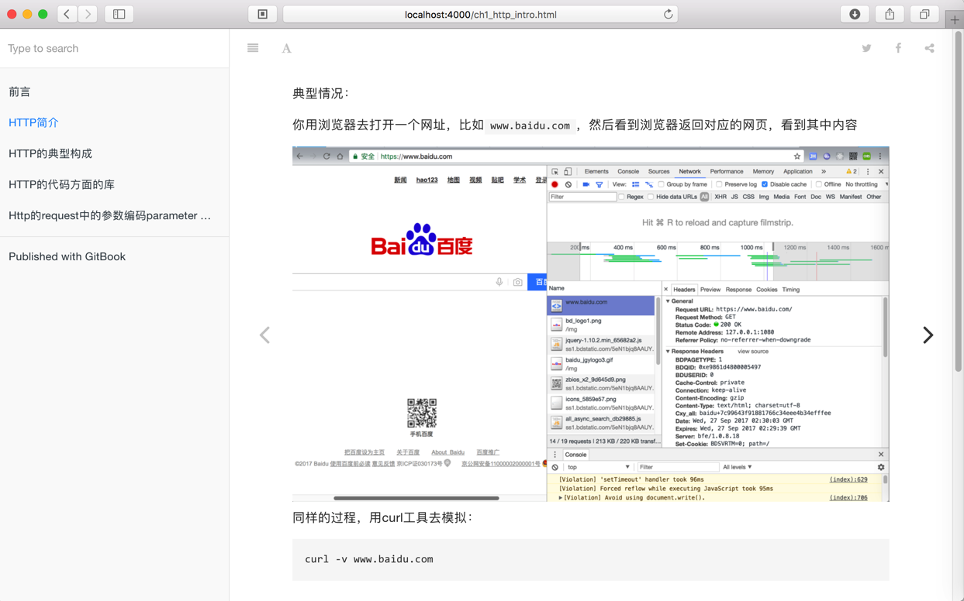964x601 pixels.
Task: Click the embedded Baidu DevTools screenshot
Action: coord(590,324)
